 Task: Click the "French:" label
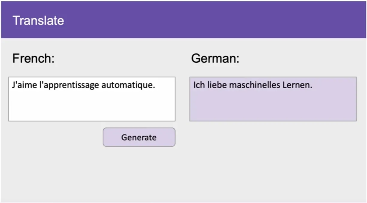tap(33, 58)
